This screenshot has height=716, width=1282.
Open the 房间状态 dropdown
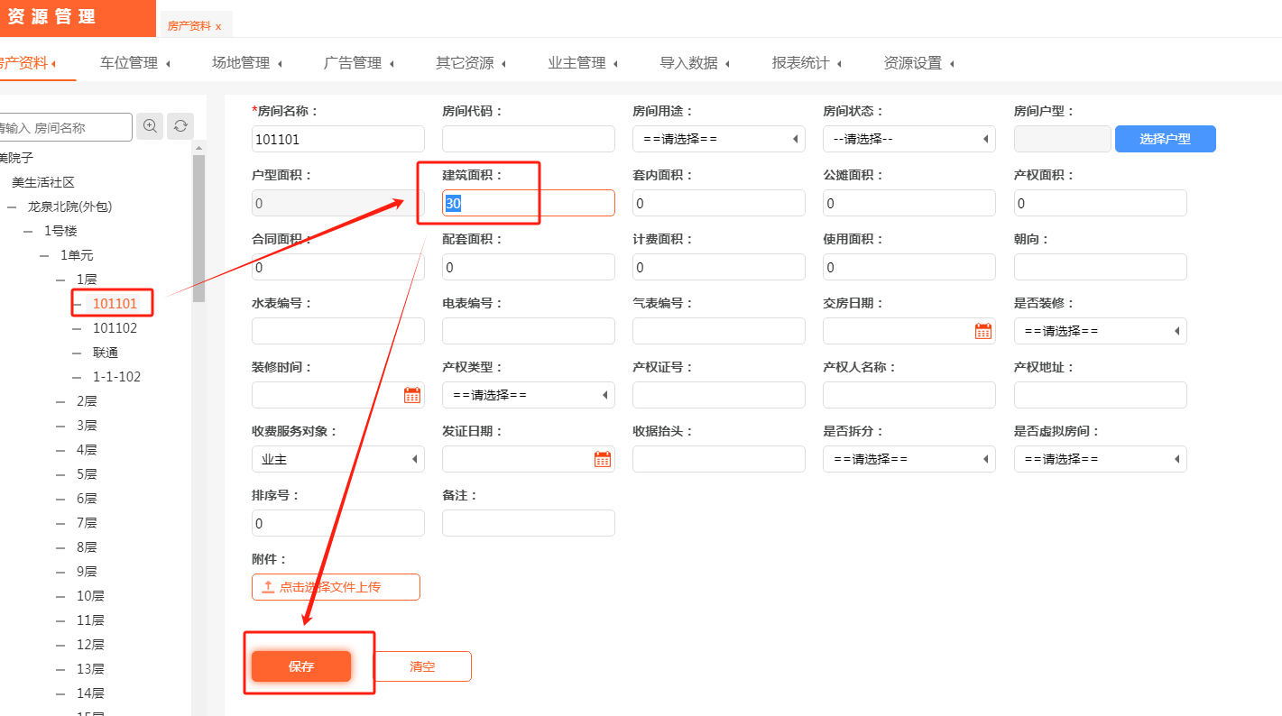[908, 139]
